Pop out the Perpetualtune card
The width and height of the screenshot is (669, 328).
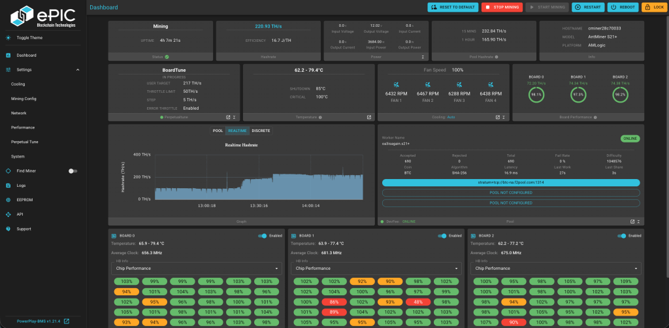point(228,117)
